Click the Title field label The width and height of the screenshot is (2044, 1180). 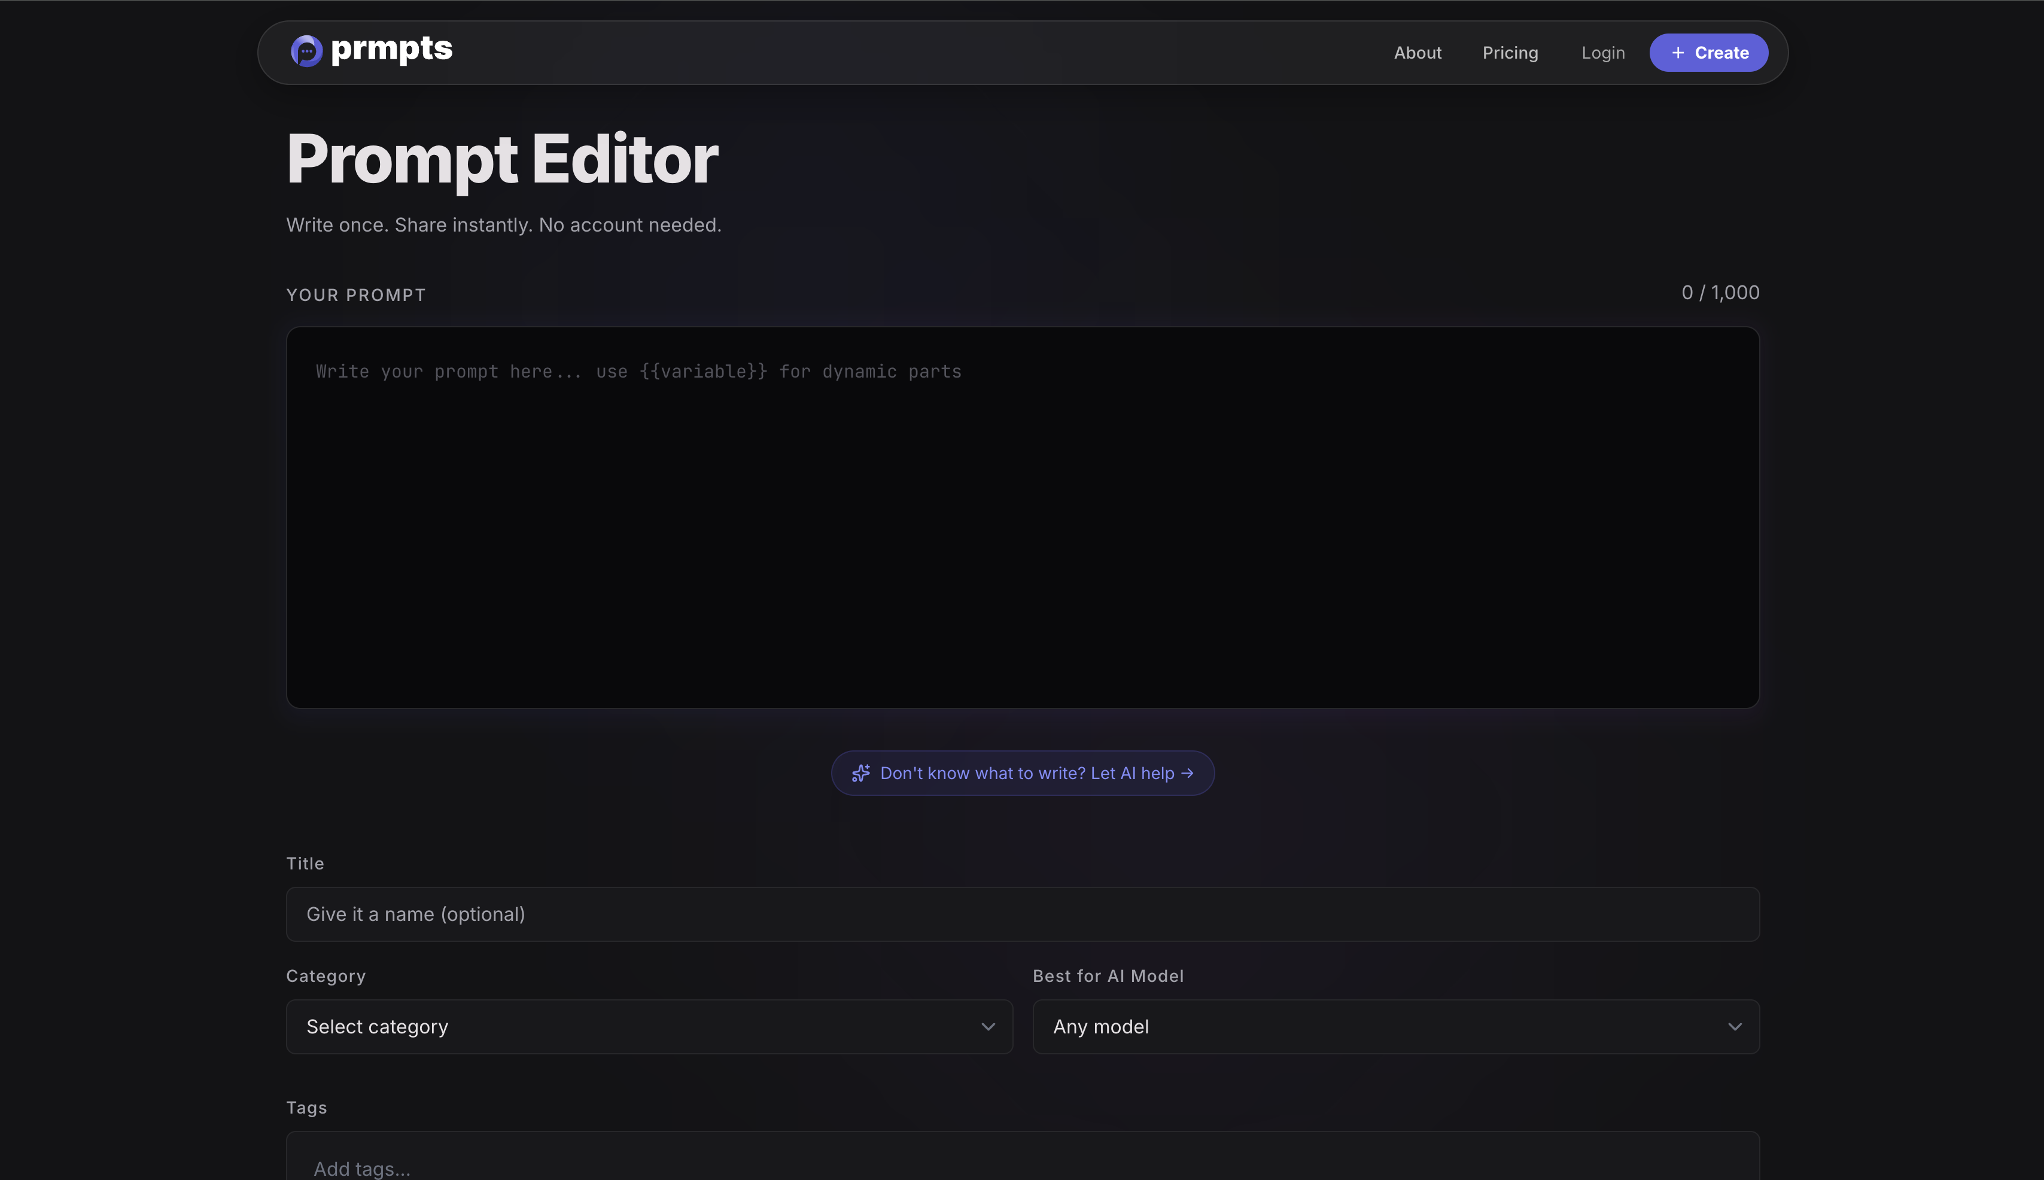305,864
